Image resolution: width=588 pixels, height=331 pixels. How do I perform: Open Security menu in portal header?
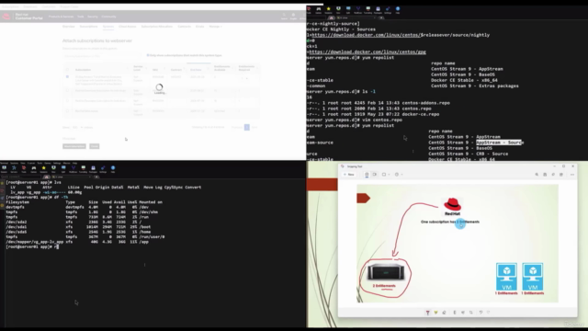[93, 17]
